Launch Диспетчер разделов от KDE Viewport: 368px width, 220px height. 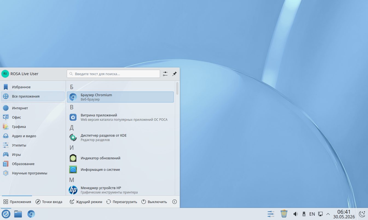click(x=120, y=137)
